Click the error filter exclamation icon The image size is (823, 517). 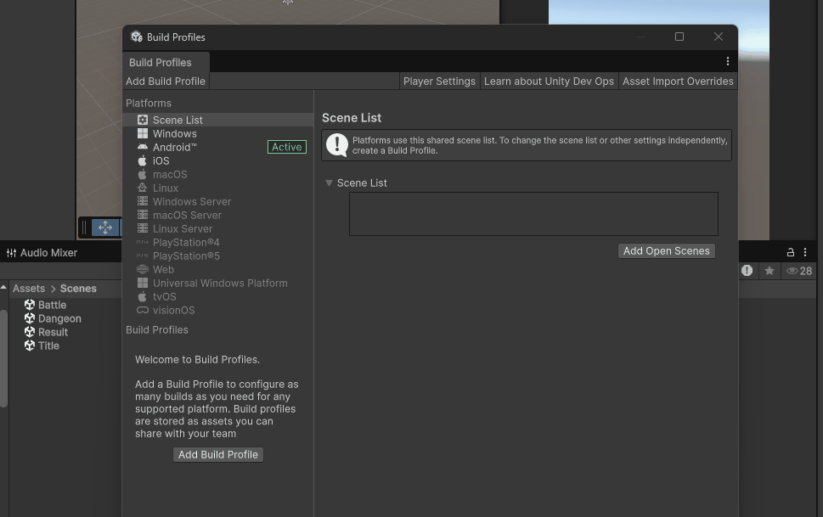pos(747,271)
